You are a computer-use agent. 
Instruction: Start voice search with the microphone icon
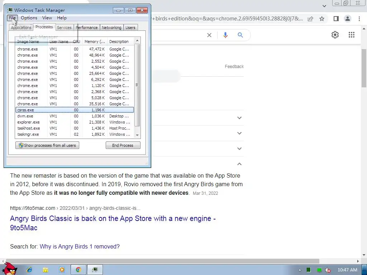[x=225, y=35]
